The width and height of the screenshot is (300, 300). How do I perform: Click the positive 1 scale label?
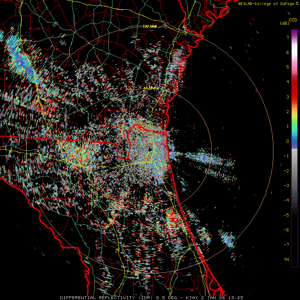[x=288, y=126]
